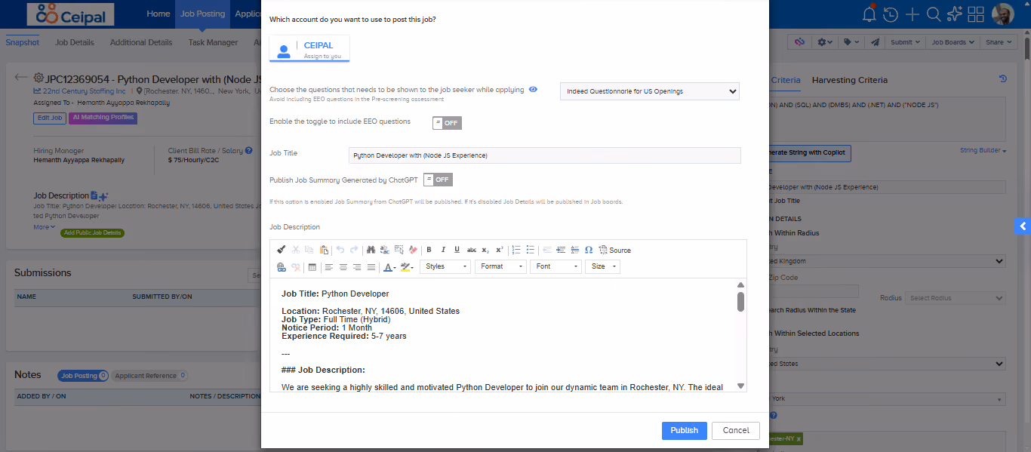Image resolution: width=1031 pixels, height=452 pixels.
Task: Click the Insert Table icon
Action: (x=312, y=266)
